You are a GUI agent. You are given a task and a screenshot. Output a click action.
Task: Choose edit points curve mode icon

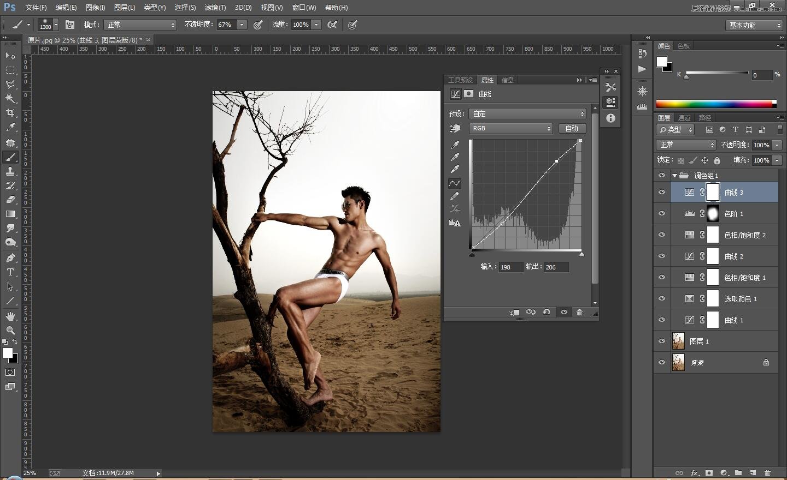[x=455, y=183]
